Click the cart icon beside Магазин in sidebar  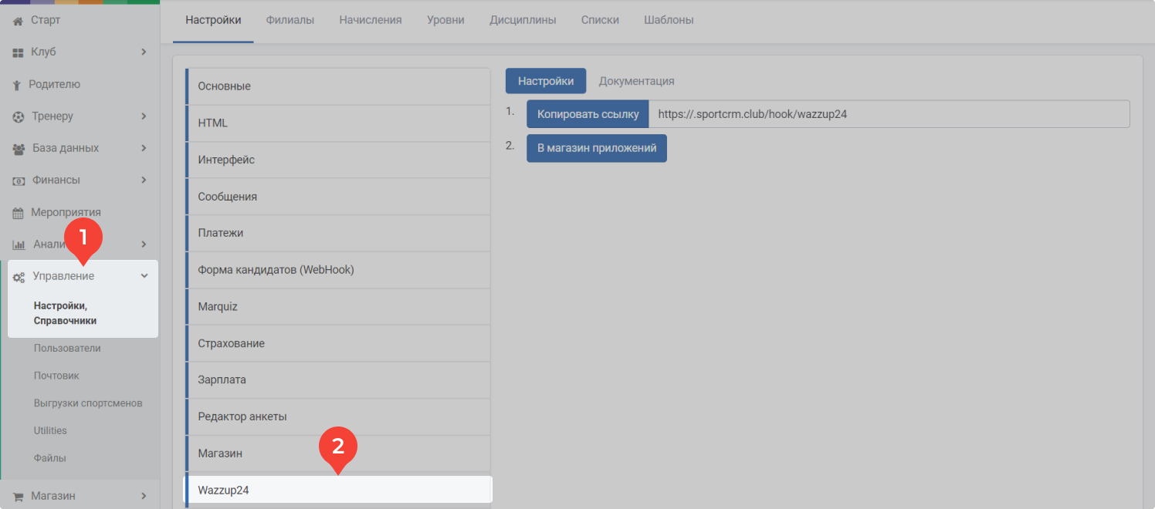pyautogui.click(x=19, y=497)
